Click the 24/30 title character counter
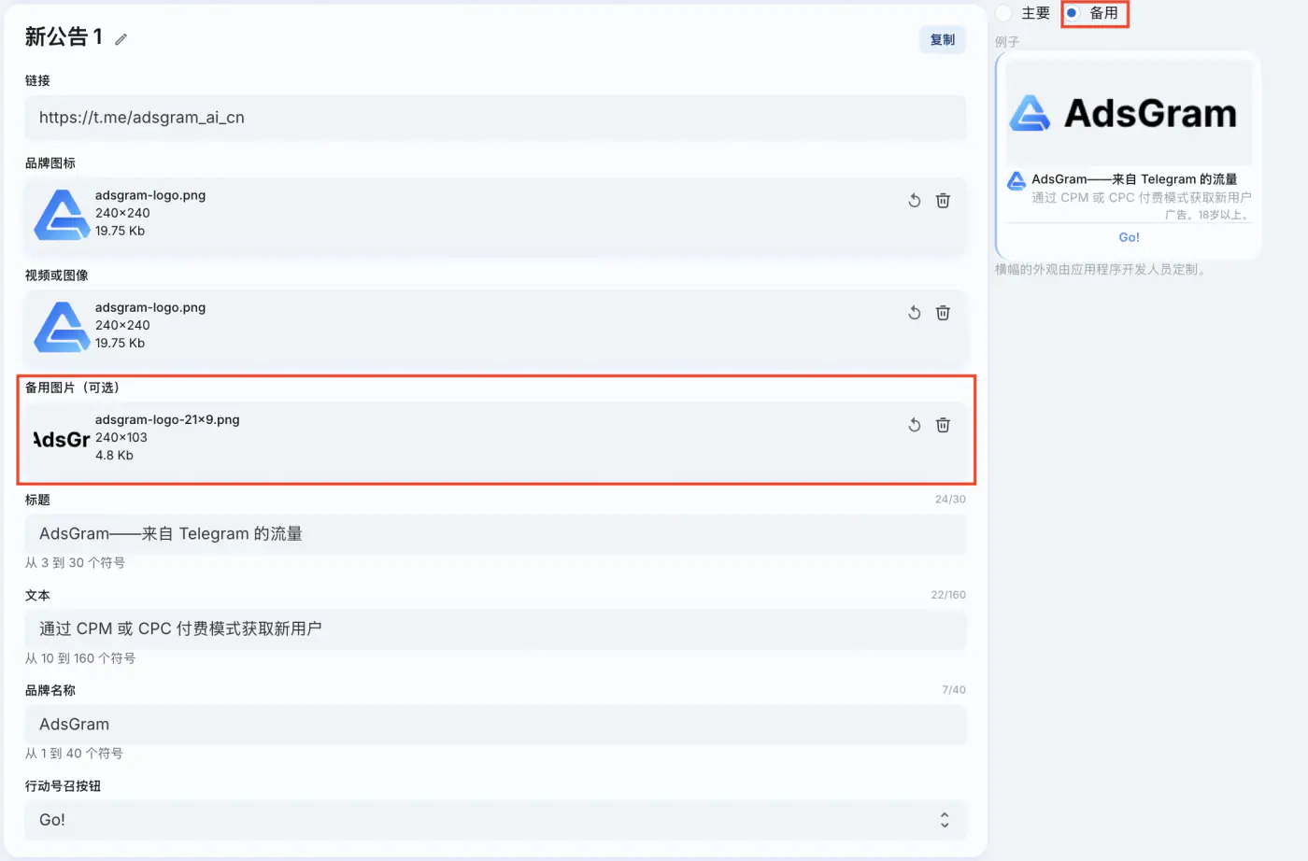Viewport: 1308px width, 861px height. pos(950,500)
